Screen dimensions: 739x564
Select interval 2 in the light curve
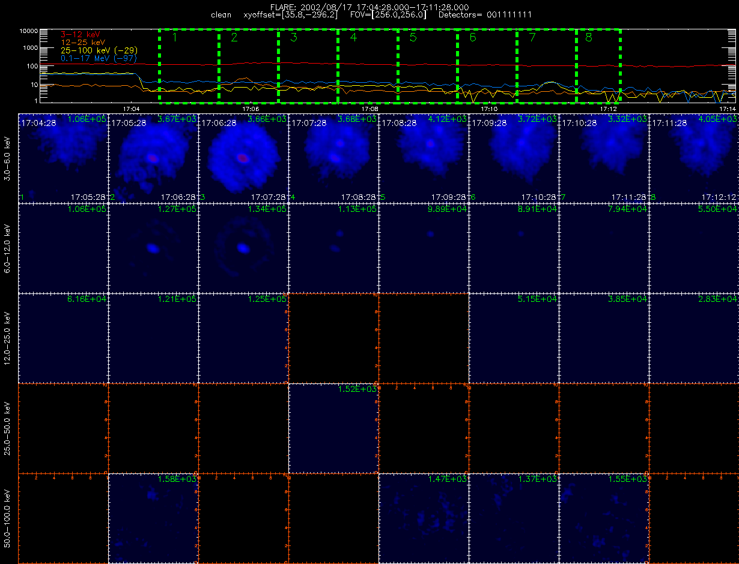(249, 65)
